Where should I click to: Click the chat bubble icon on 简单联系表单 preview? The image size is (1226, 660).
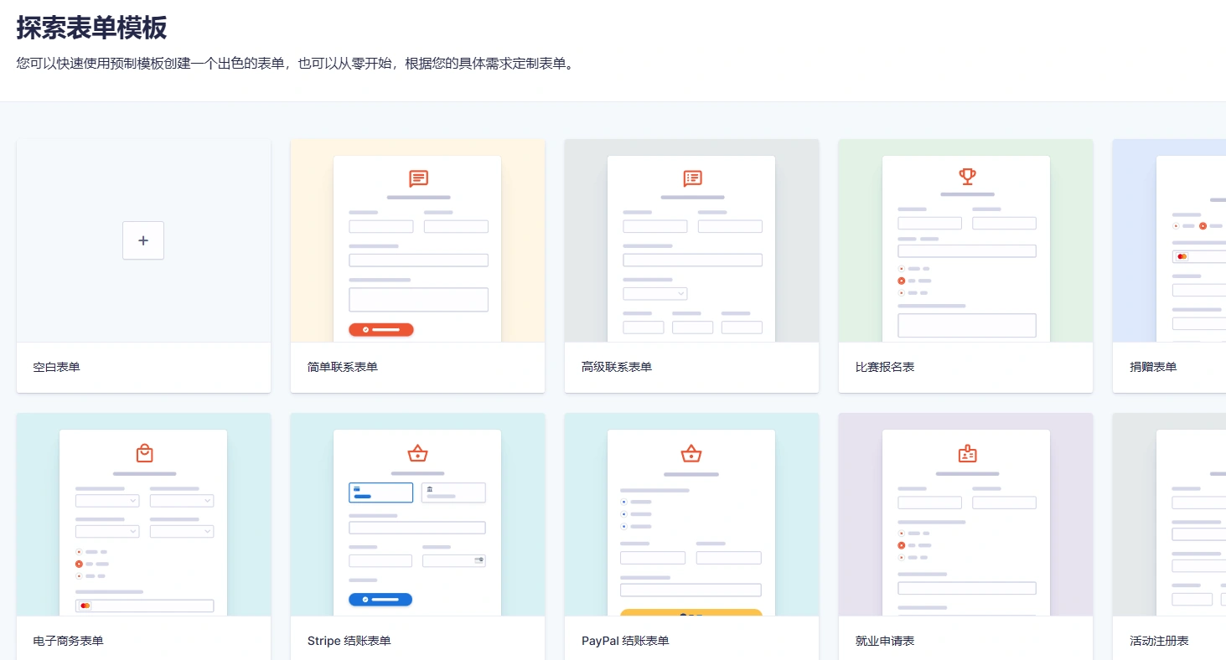click(x=417, y=178)
